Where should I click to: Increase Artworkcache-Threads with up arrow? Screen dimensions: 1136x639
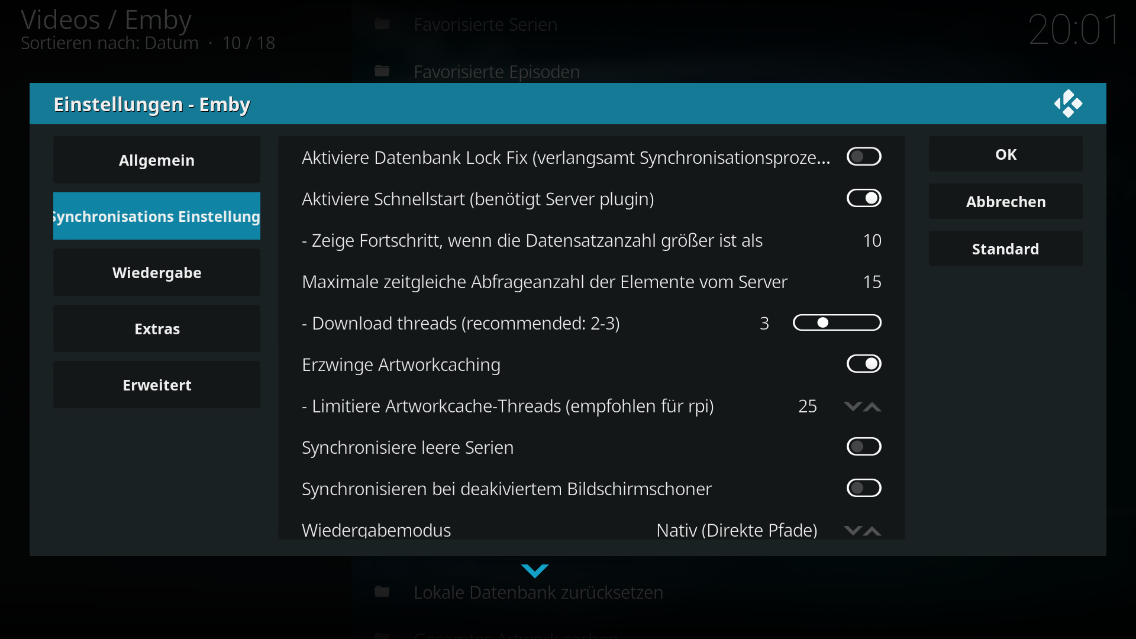(x=872, y=406)
